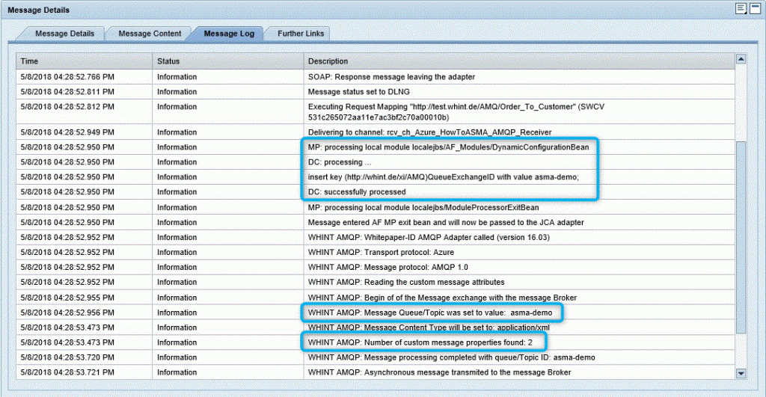The width and height of the screenshot is (766, 397).
Task: Open the Message Details tab
Action: [x=64, y=34]
